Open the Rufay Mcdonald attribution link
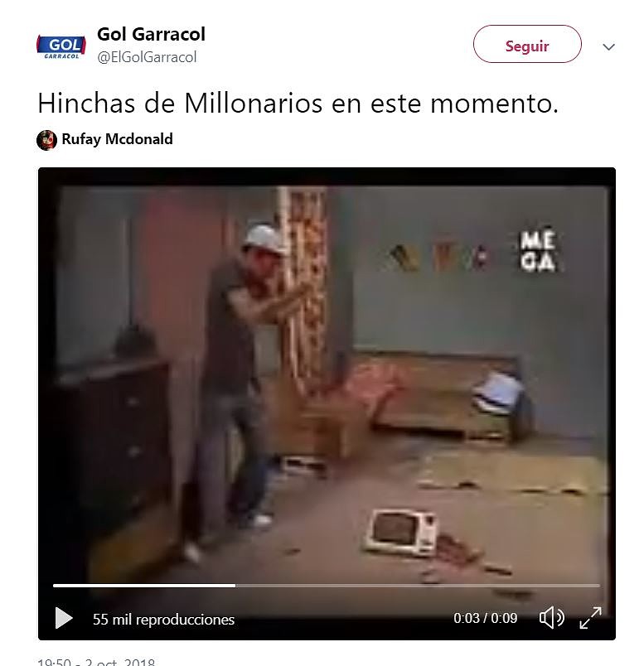Image resolution: width=644 pixels, height=666 pixels. 118,139
